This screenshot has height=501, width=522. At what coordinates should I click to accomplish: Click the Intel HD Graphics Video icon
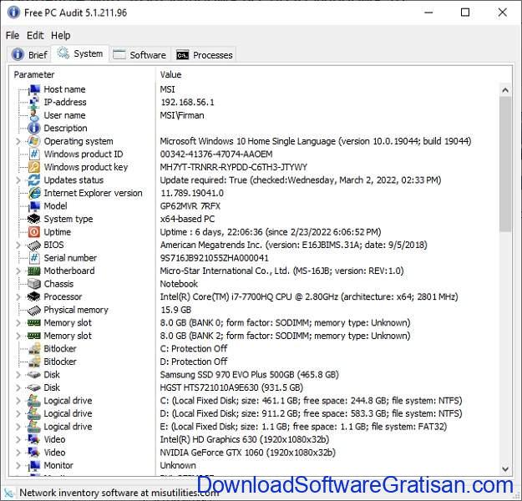coord(34,440)
